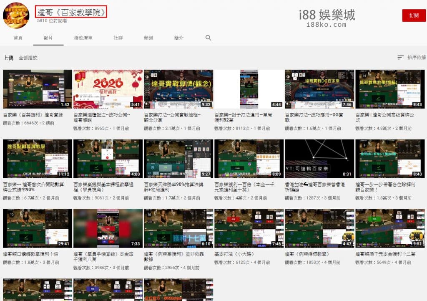427x301 pixels.
Task: Switch to the 首頁 home tab
Action: coord(18,38)
